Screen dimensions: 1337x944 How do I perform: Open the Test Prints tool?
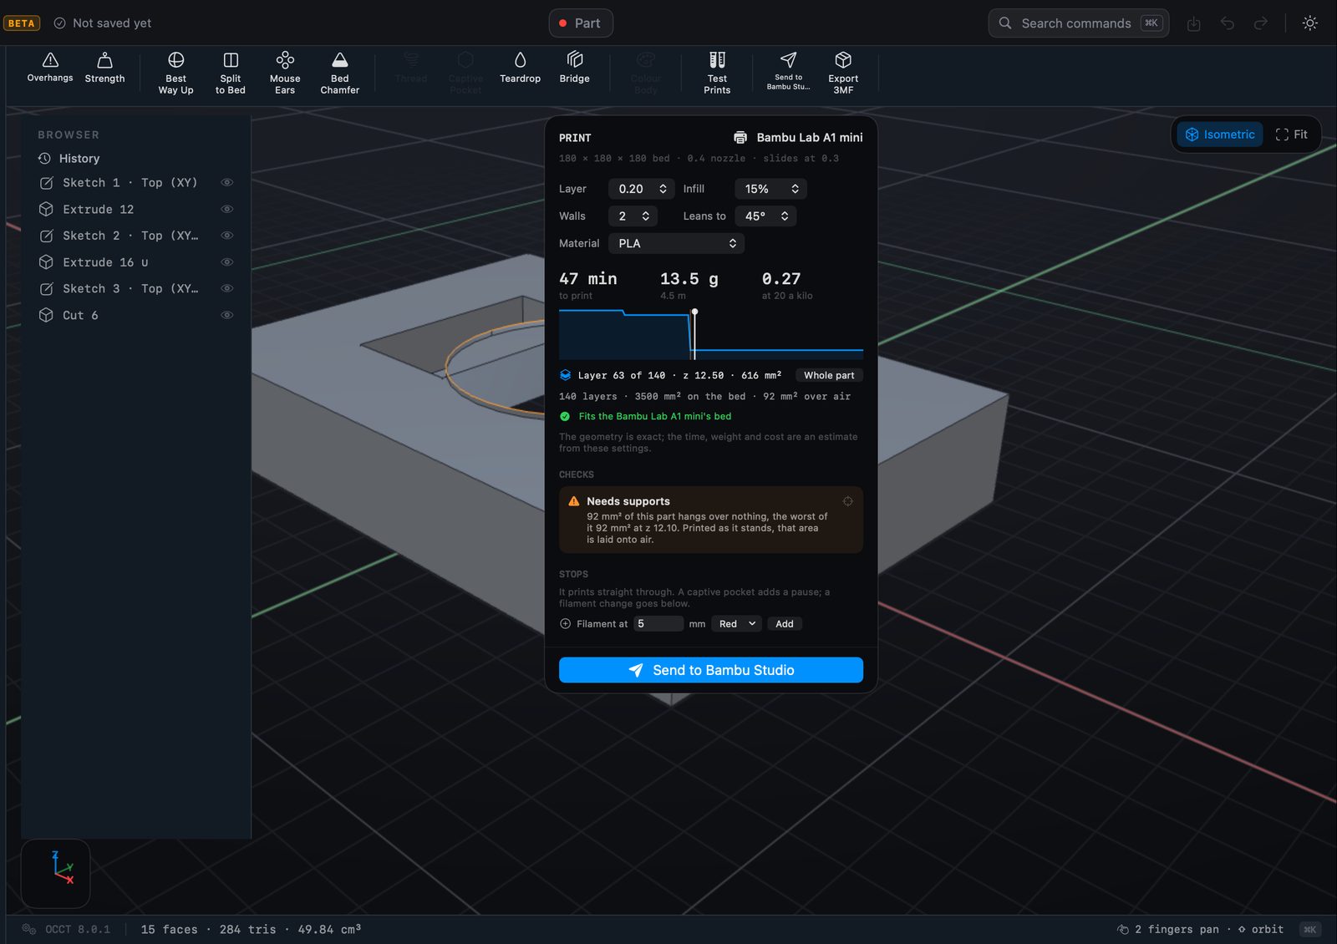pos(717,74)
